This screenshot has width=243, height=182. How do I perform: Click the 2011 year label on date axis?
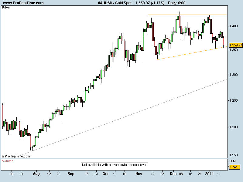209,174
